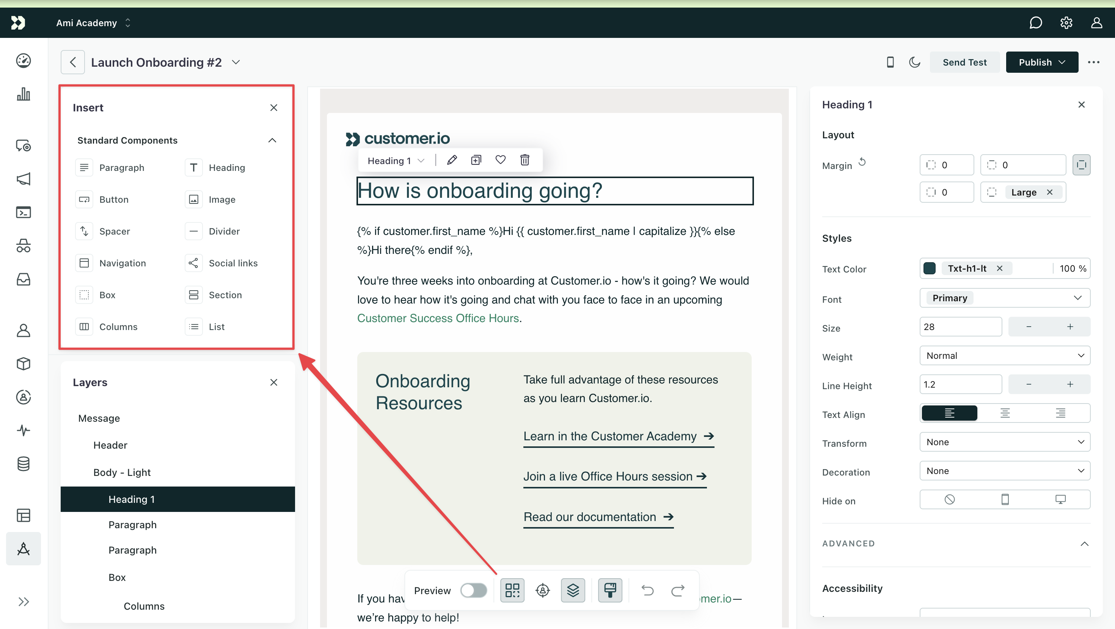The width and height of the screenshot is (1115, 629).
Task: Open the inbox tray sidebar icon
Action: [24, 279]
